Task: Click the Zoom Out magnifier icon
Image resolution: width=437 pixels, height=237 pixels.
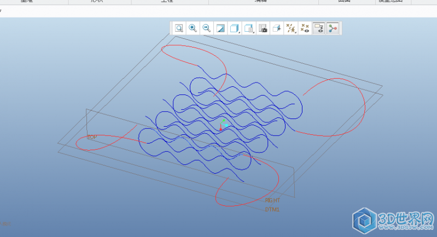Action: click(207, 28)
